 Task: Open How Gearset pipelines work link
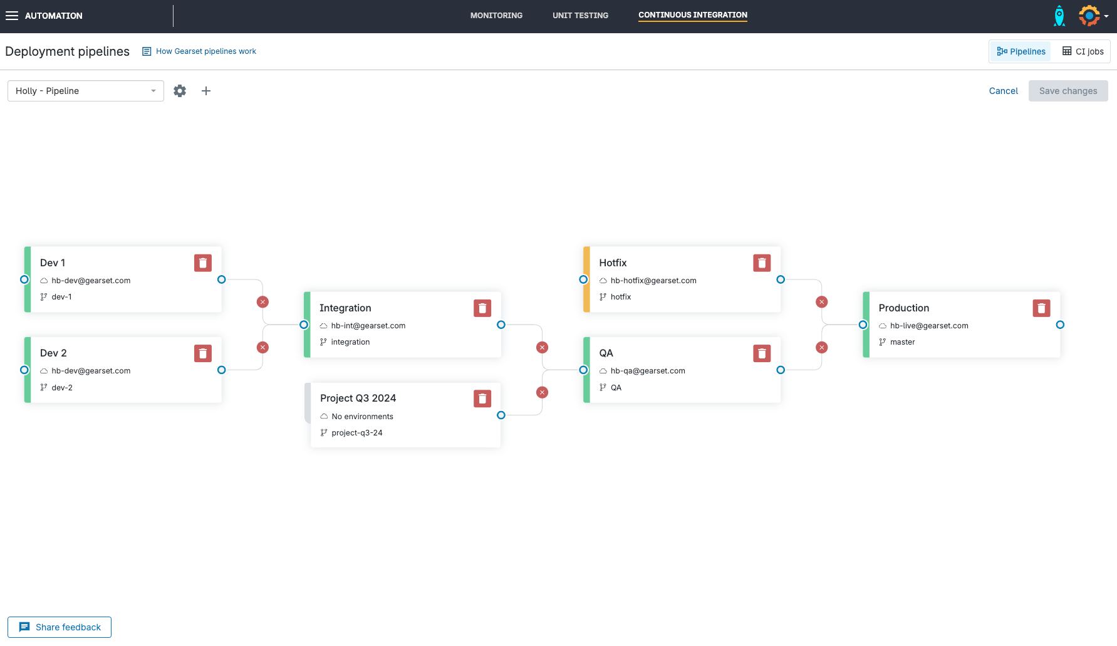coord(205,51)
